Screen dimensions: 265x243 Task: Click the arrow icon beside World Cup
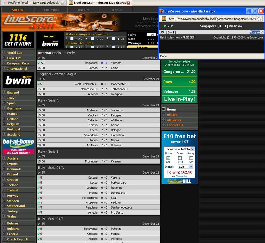tap(4, 52)
